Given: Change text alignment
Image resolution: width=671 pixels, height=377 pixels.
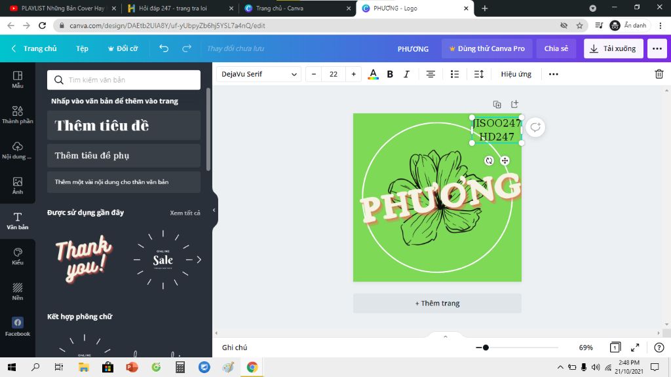Looking at the screenshot, I should pyautogui.click(x=431, y=75).
